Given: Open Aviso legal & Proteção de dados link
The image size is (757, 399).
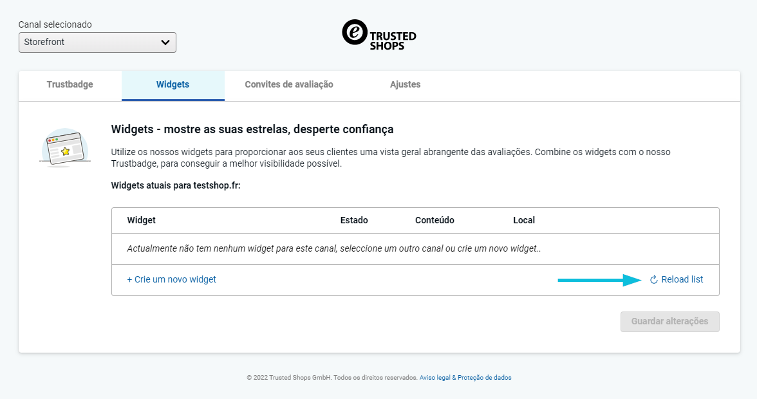Looking at the screenshot, I should coord(465,378).
